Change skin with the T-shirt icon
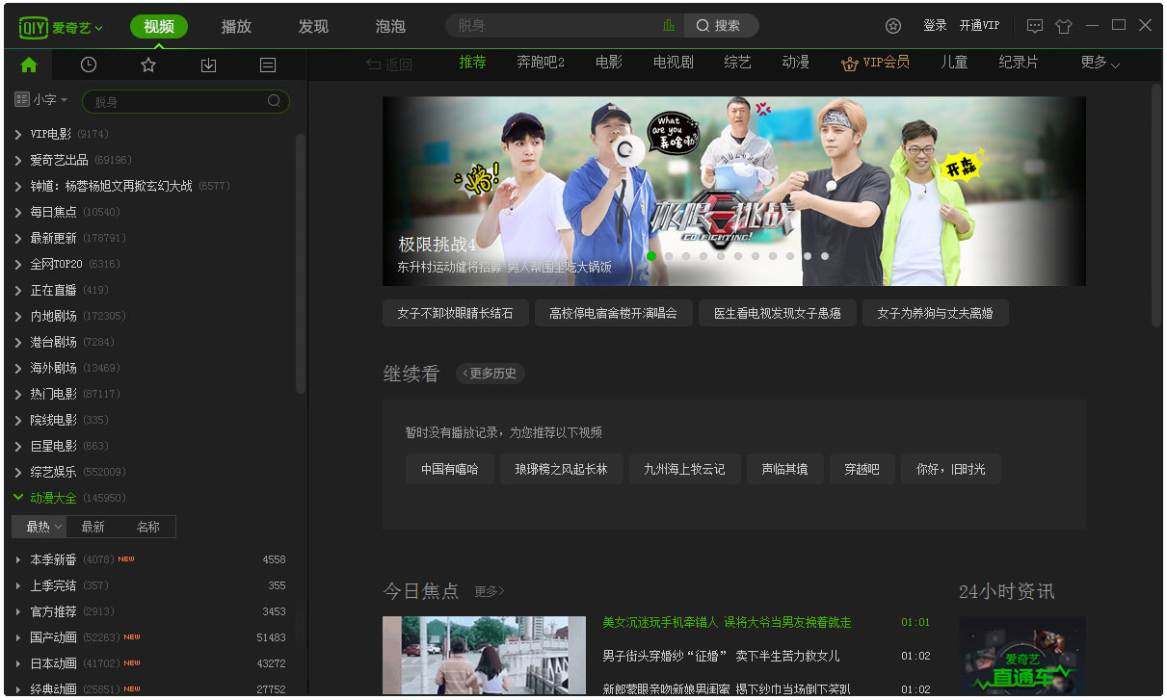 pos(1064,26)
